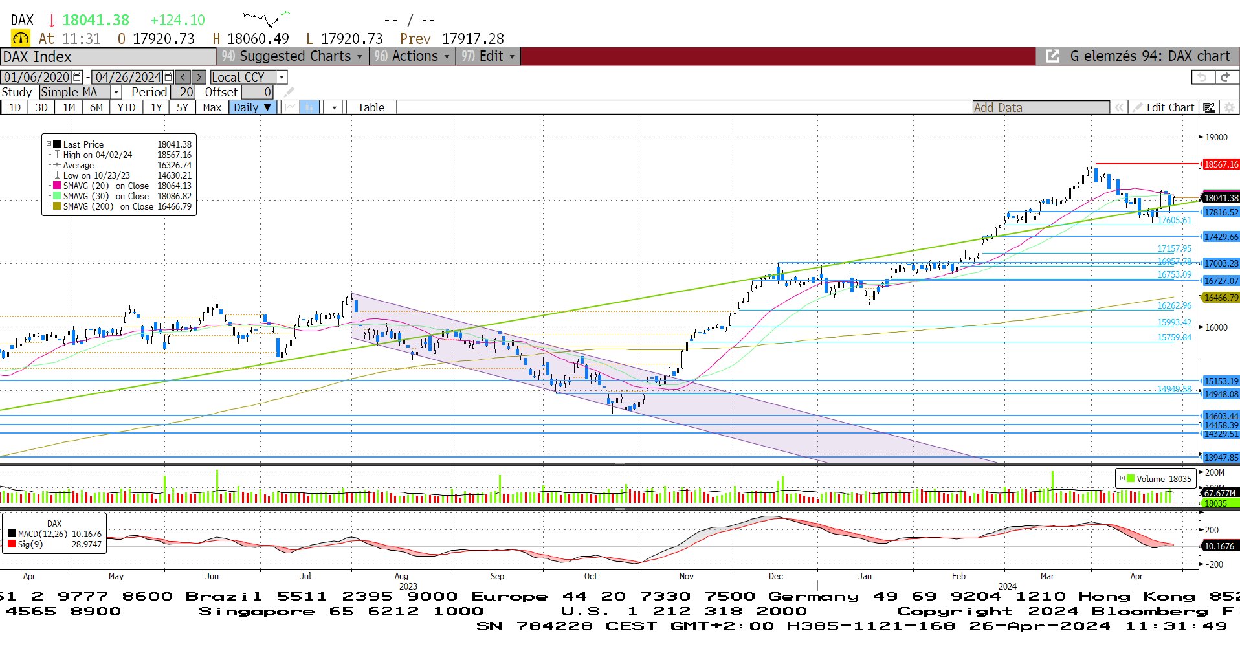Shift date range forward with right arrow
The height and width of the screenshot is (662, 1240).
(199, 77)
